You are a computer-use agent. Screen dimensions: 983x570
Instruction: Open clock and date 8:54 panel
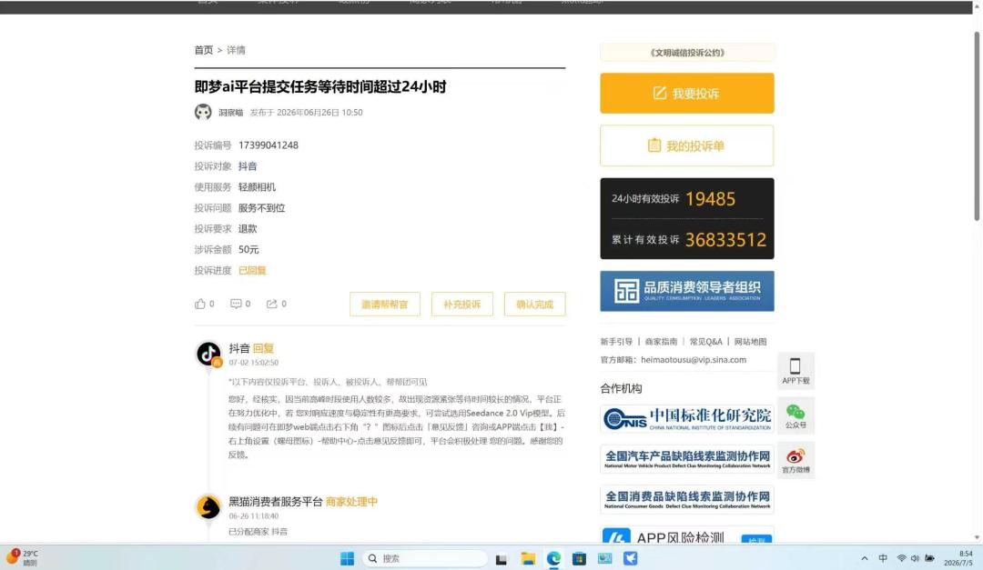click(x=958, y=559)
